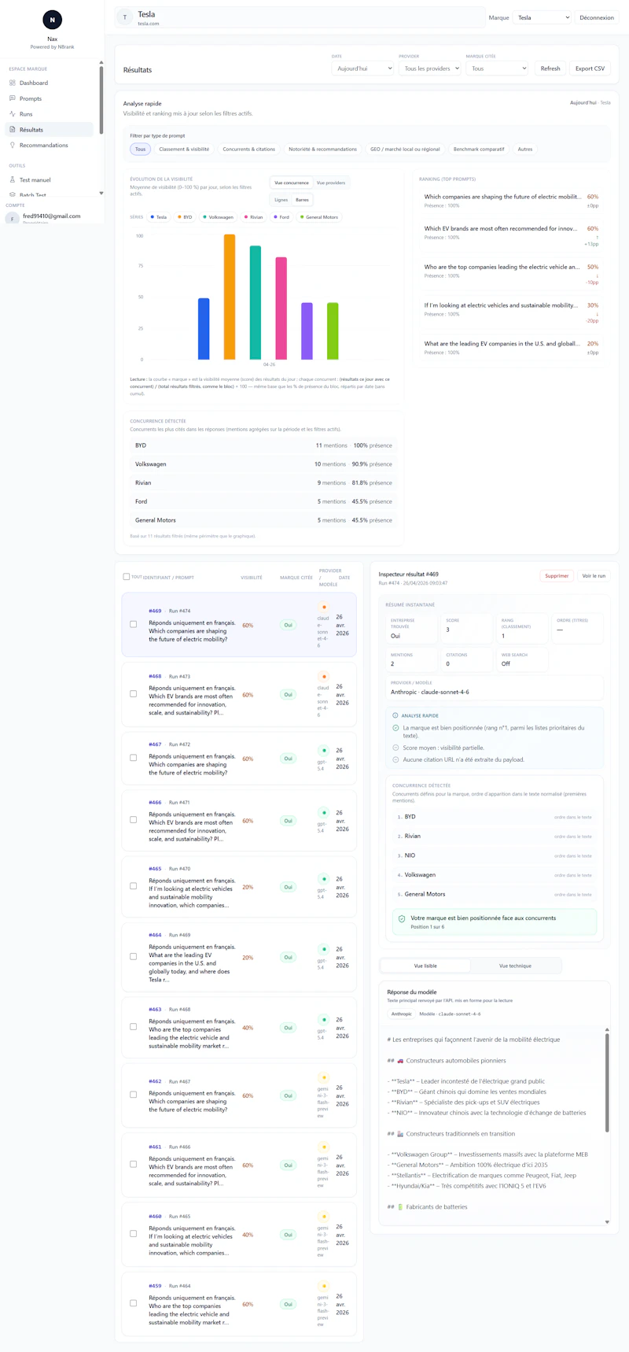Screen dimensions: 629x1352
Task: Click model response scroll-down arrow
Action: [x=607, y=1222]
